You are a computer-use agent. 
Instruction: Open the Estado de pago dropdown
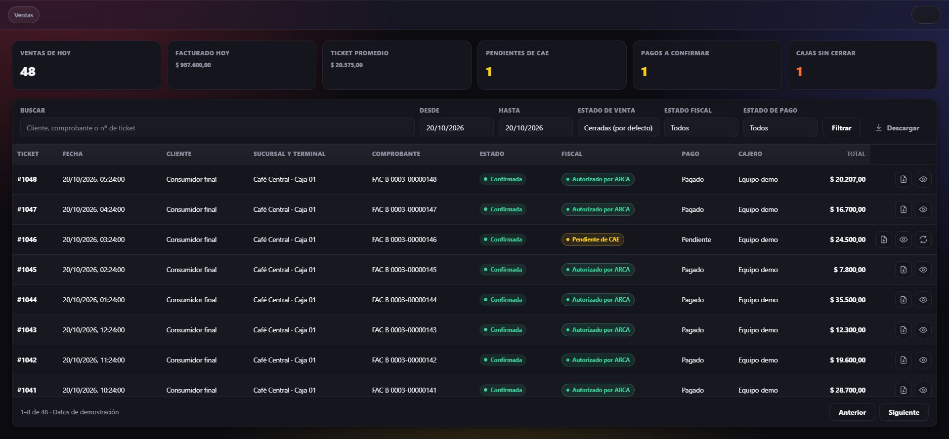(780, 128)
